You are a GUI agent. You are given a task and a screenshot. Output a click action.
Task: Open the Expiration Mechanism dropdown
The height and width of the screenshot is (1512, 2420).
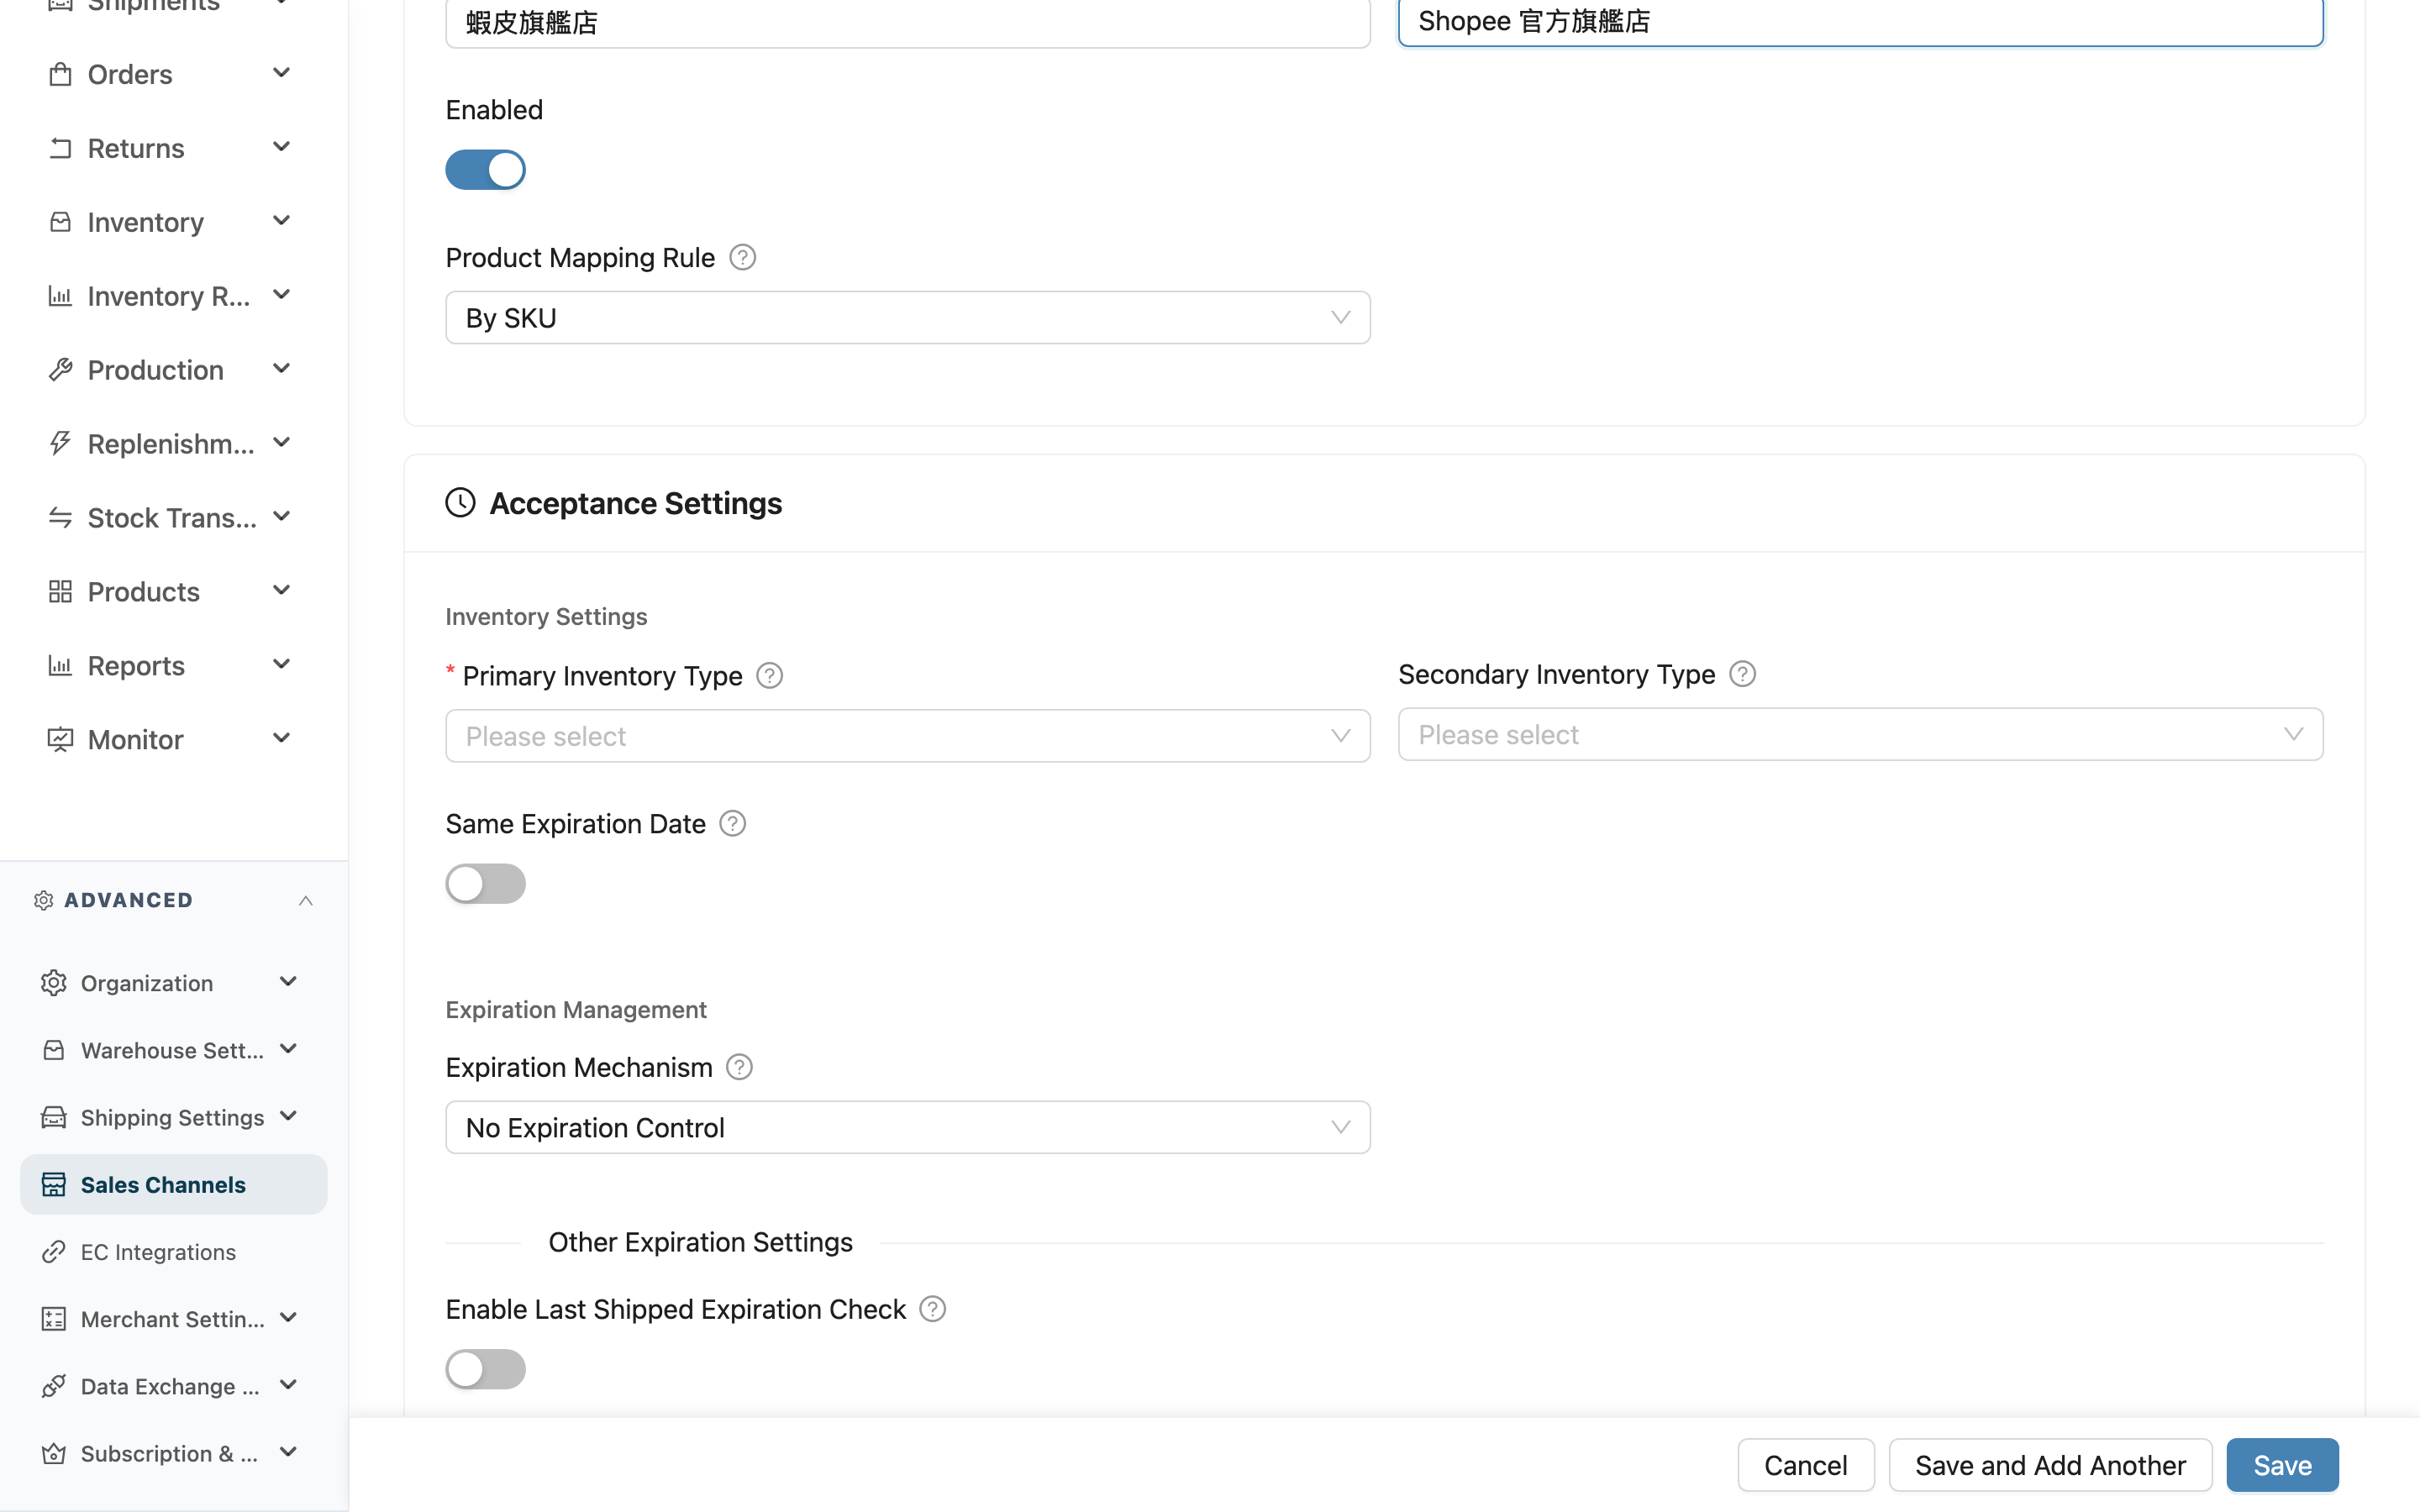pyautogui.click(x=908, y=1128)
